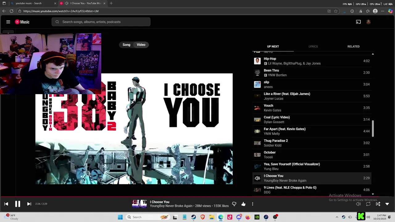
Task: Seek using the red song progress bar
Action: [197, 196]
